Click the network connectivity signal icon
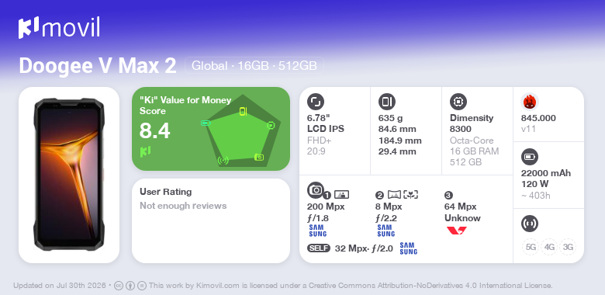Screen dimensions: 605x295 [529, 224]
